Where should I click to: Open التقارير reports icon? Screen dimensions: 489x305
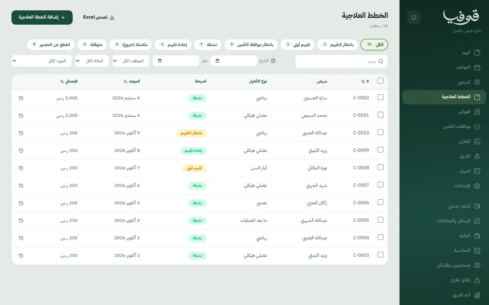[x=477, y=142]
